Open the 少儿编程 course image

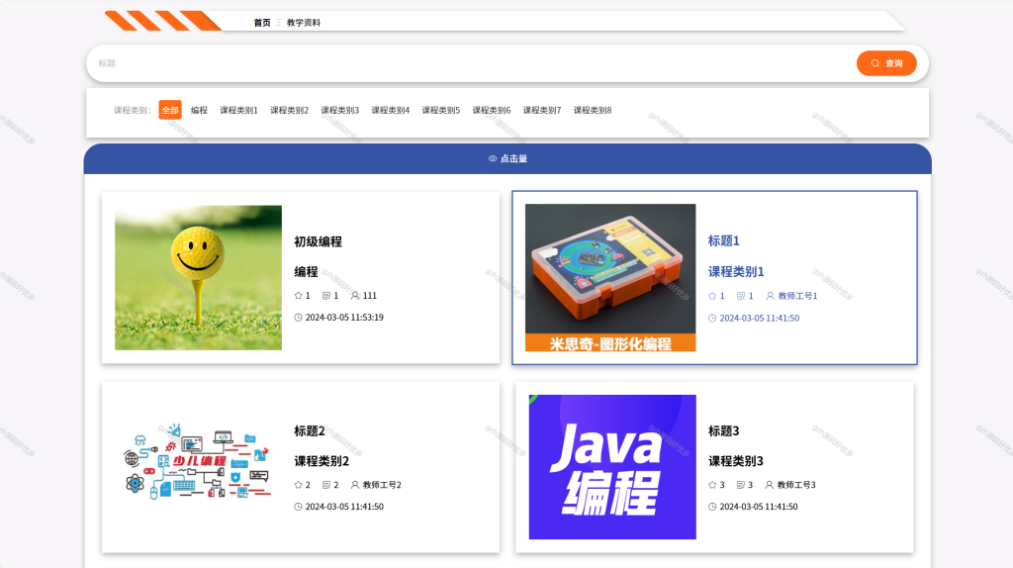[198, 461]
